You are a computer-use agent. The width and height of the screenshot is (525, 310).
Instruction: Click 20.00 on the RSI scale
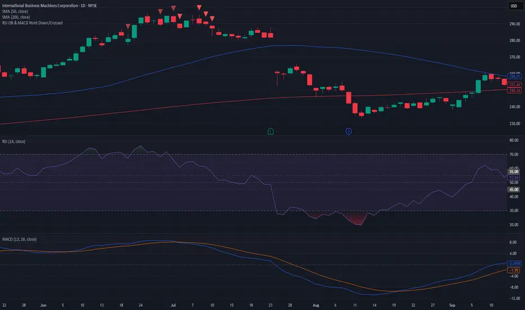click(514, 225)
